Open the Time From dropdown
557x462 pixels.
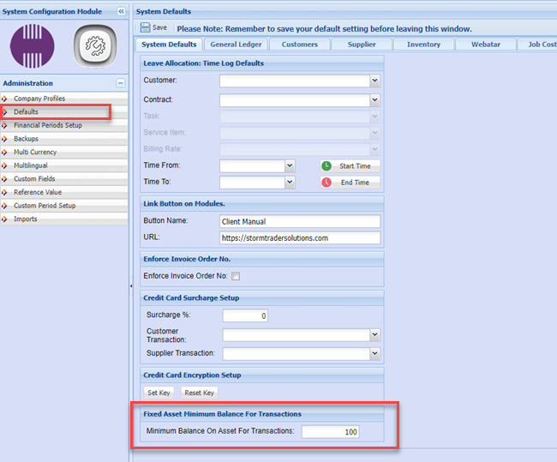pyautogui.click(x=290, y=165)
